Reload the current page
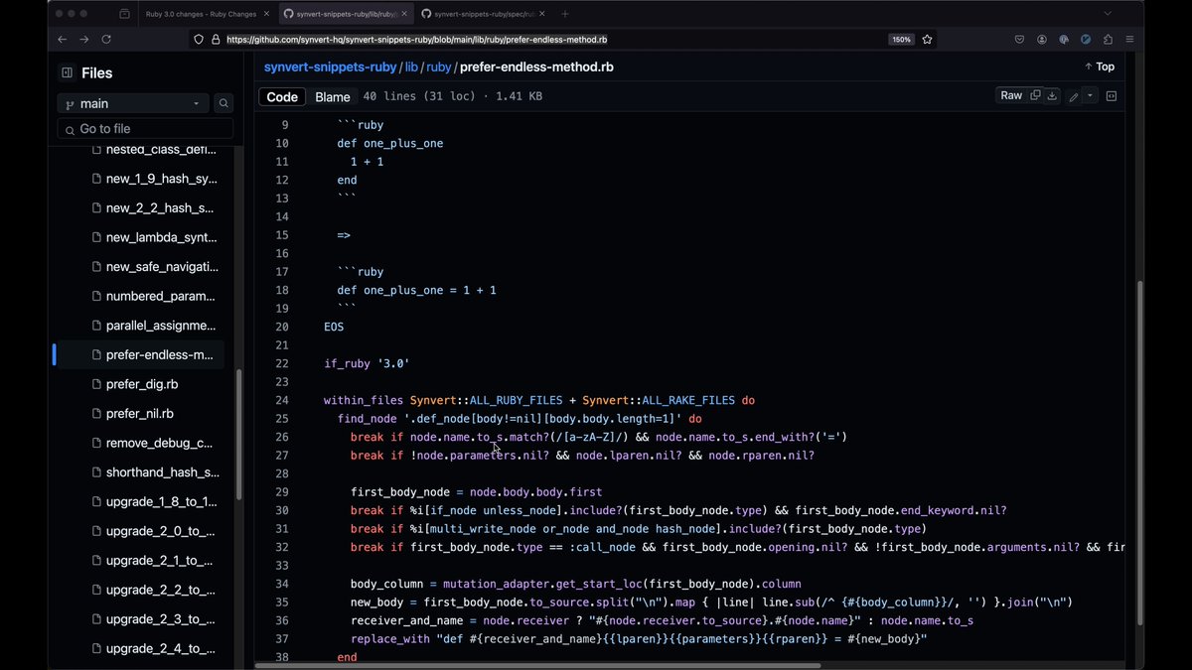 coord(106,40)
